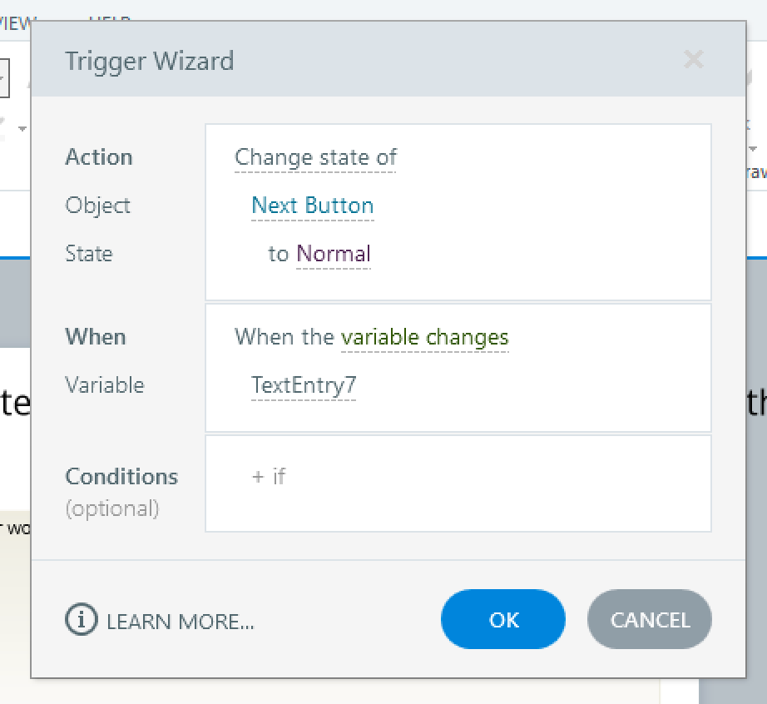767x704 pixels.
Task: Click the Action row label
Action: [99, 157]
